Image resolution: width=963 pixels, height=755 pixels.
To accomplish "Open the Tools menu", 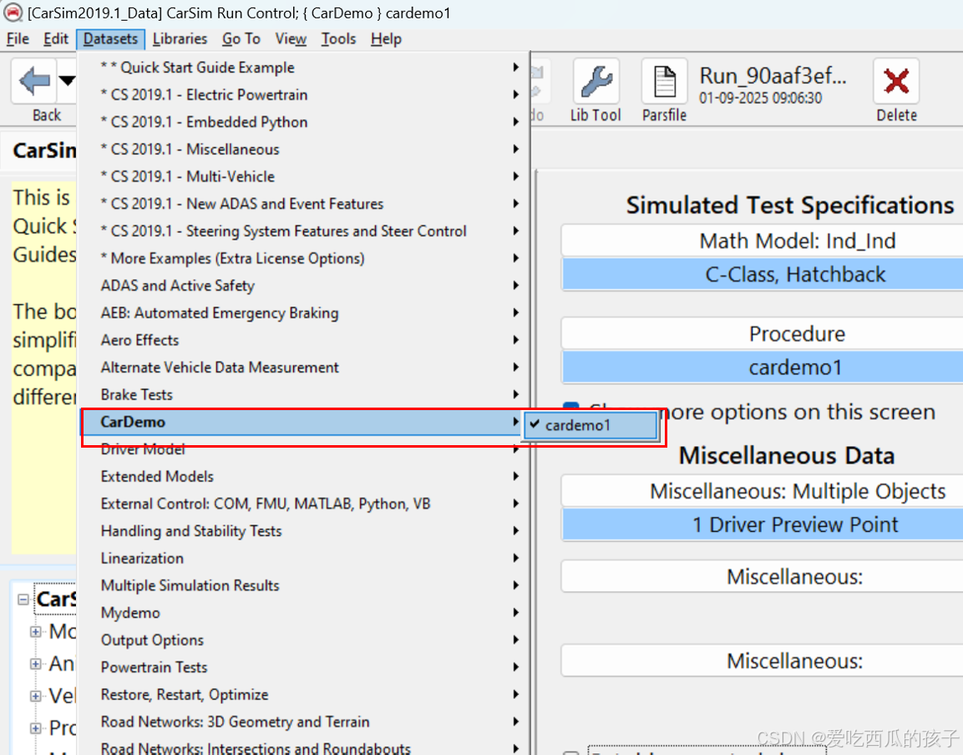I will tap(338, 38).
